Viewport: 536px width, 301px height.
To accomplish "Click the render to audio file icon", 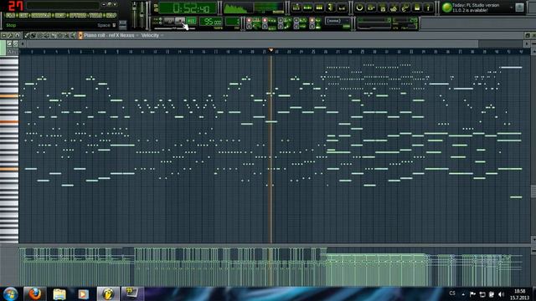I will (383, 8).
